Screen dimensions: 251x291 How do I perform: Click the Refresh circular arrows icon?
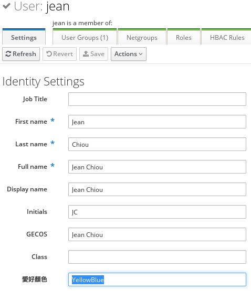click(x=8, y=54)
